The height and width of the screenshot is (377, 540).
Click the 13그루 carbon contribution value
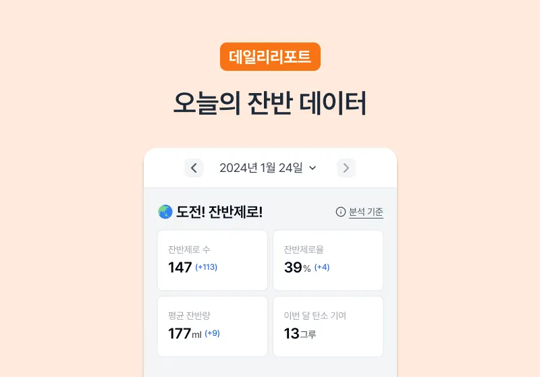pyautogui.click(x=300, y=334)
